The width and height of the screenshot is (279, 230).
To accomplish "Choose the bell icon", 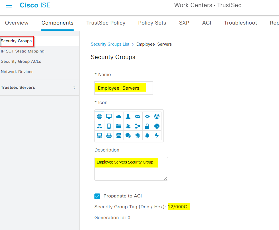I will point(147,136).
